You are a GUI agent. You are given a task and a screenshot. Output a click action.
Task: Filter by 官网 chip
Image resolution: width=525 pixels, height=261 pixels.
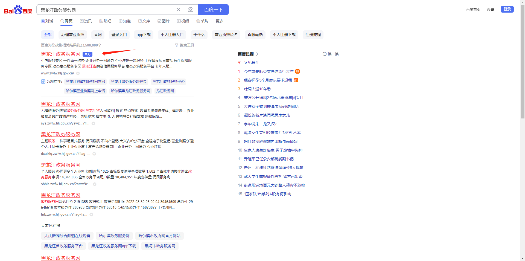98,35
